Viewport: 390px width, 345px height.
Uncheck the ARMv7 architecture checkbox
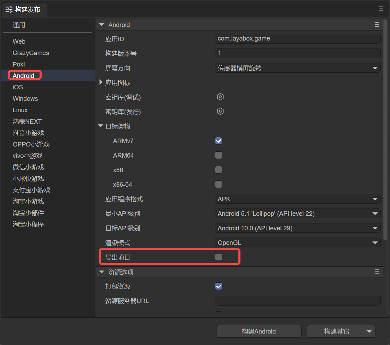pyautogui.click(x=219, y=141)
